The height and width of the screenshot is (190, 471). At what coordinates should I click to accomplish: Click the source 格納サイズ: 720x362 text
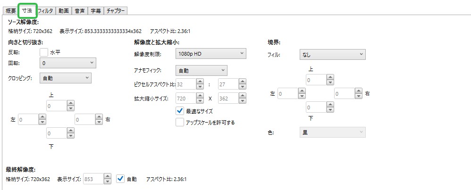click(30, 31)
